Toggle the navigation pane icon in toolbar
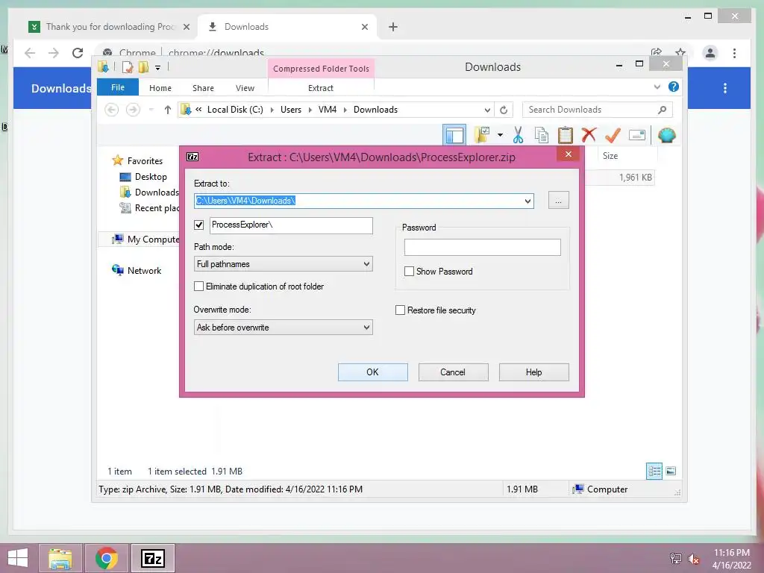 [x=454, y=135]
